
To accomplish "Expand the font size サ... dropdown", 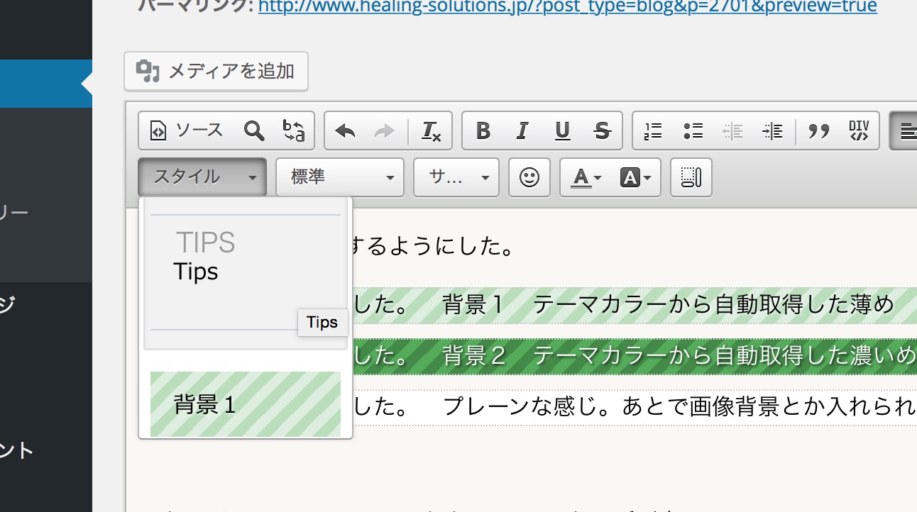I will coord(456,177).
